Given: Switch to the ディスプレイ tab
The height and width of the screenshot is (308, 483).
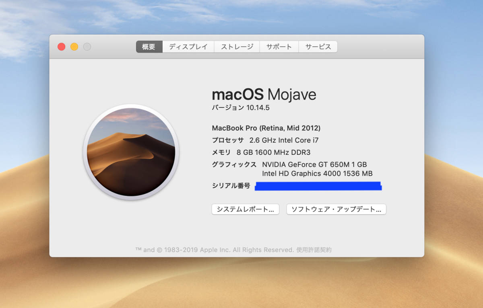Looking at the screenshot, I should (x=188, y=47).
